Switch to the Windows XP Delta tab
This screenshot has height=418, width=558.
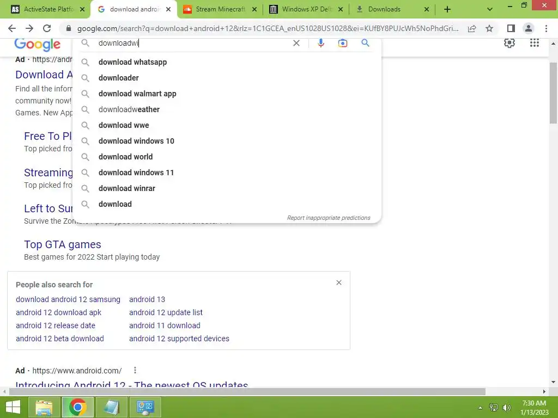pyautogui.click(x=306, y=9)
